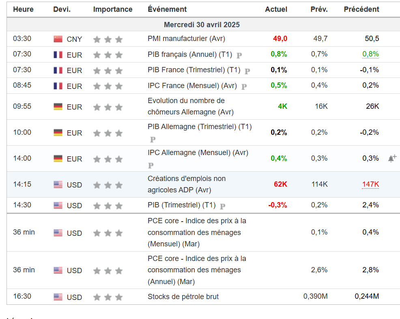
Task: Click the alert bell on IPC Allemagne row
Action: (x=392, y=158)
